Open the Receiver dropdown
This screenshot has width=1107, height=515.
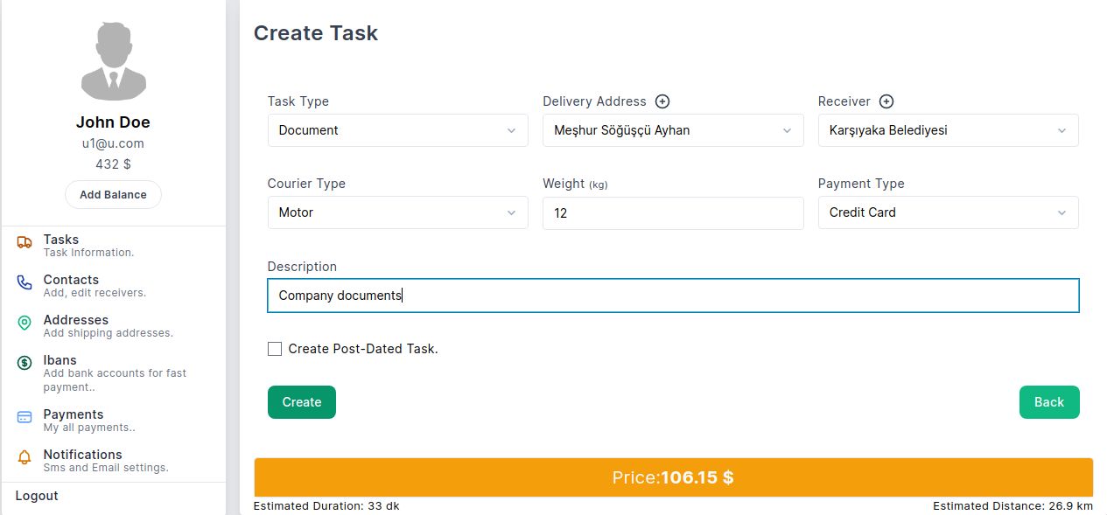948,130
